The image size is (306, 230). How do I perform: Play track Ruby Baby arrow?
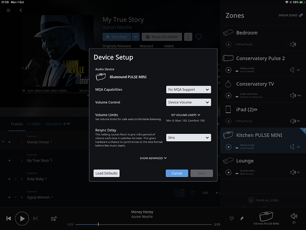(x=9, y=179)
